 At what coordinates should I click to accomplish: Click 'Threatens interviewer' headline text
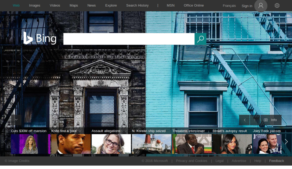tap(188, 131)
